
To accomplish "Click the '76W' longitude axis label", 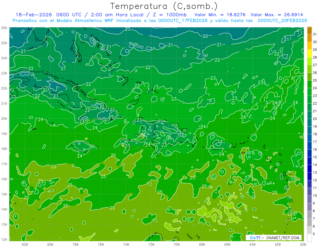I will [x=101, y=244].
